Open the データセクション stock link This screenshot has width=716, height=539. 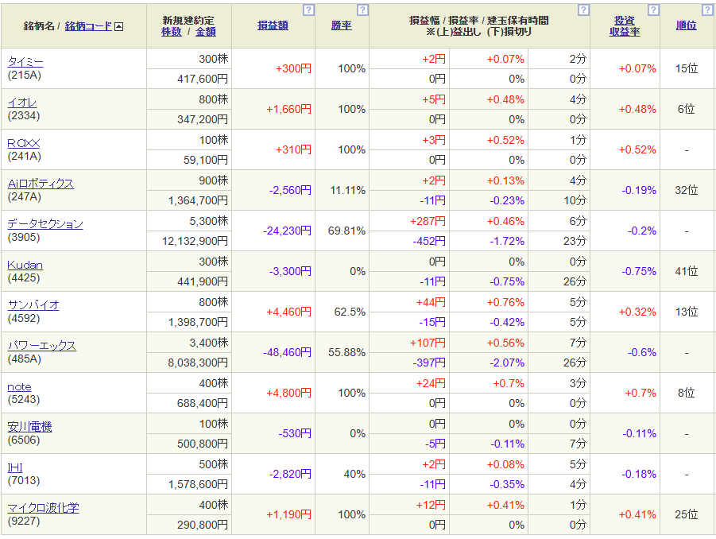(x=45, y=224)
